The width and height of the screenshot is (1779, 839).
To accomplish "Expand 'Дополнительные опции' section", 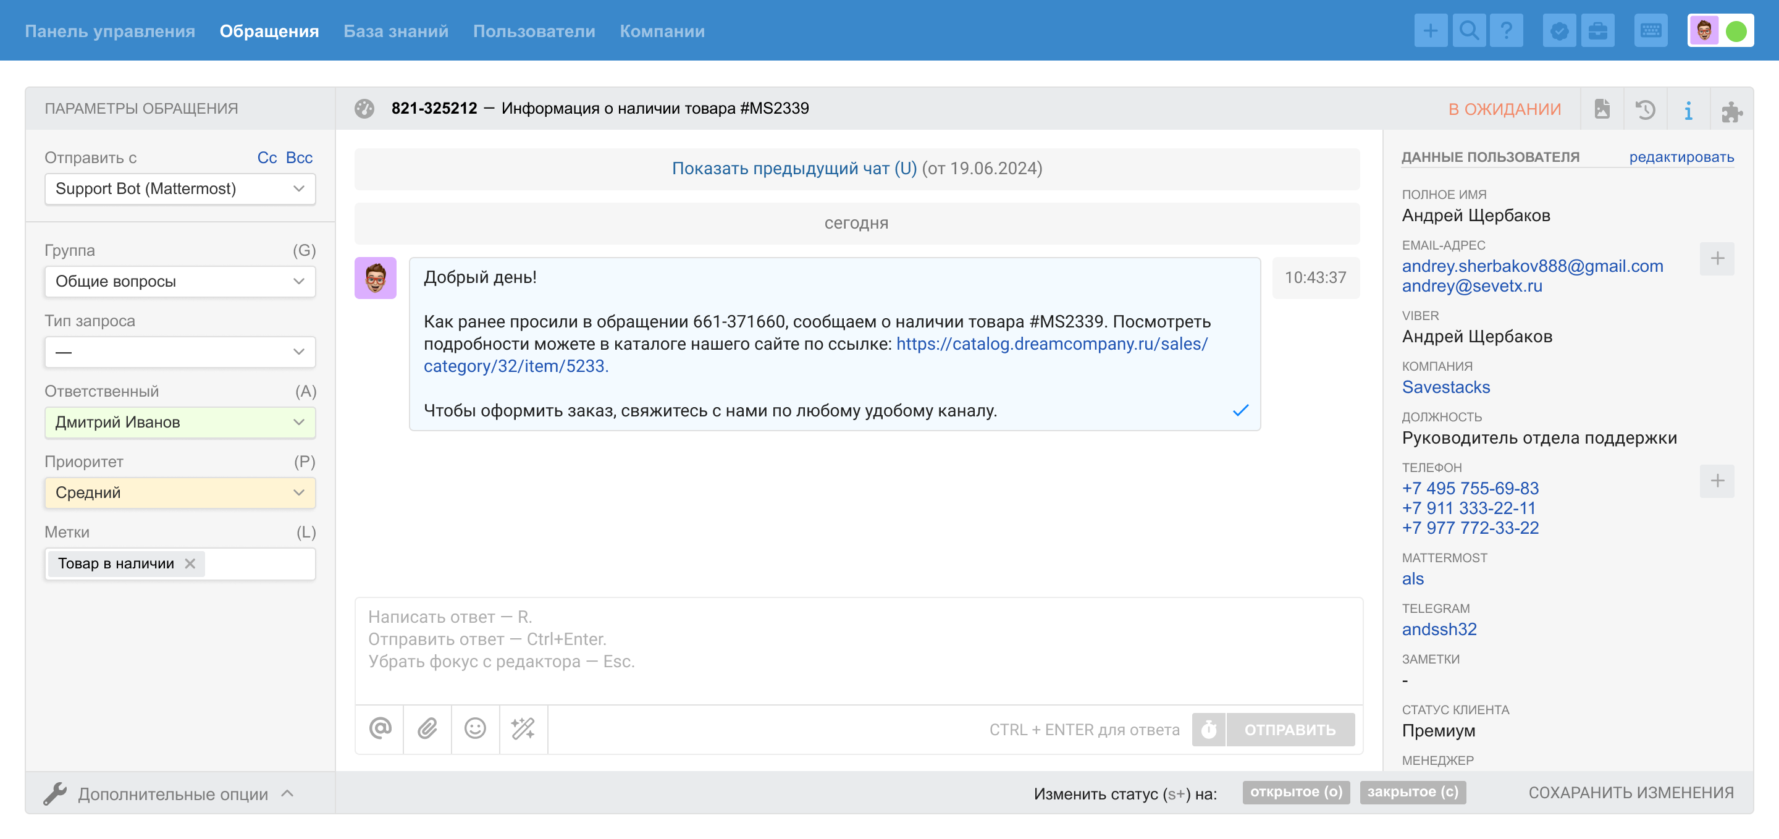I will (x=173, y=793).
